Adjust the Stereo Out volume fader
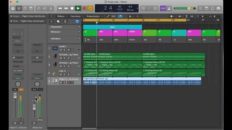Screen dimensions: 232x130 pyautogui.click(x=34, y=107)
